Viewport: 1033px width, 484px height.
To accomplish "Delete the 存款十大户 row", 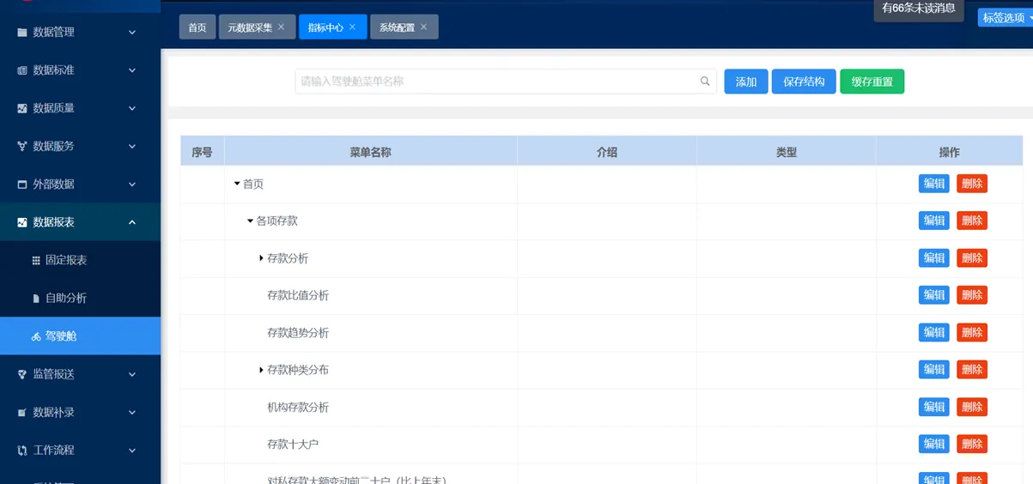I will coord(971,444).
